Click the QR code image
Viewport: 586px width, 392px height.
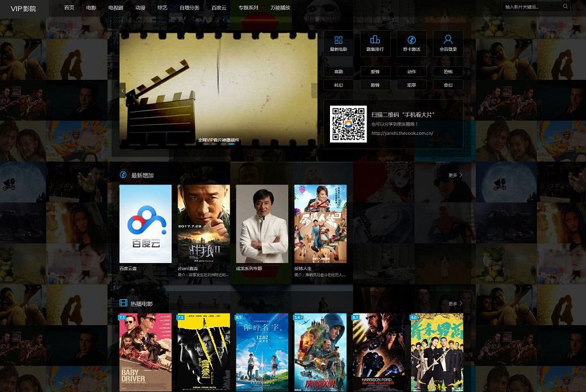348,124
